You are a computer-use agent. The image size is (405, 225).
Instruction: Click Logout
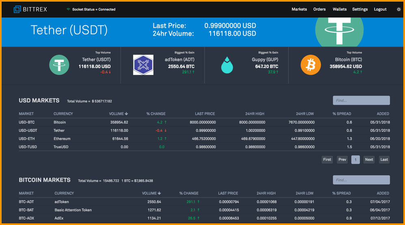(380, 9)
